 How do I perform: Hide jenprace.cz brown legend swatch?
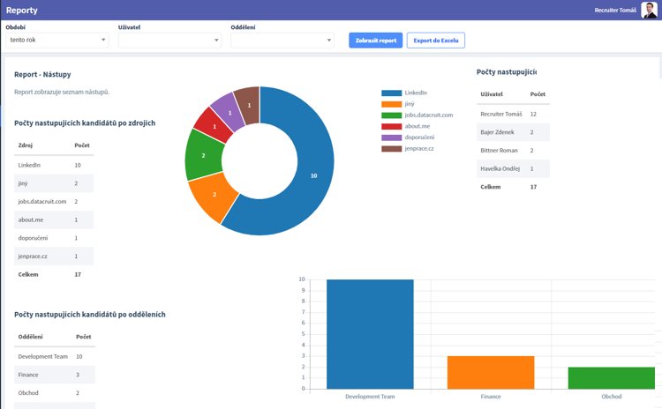point(391,149)
